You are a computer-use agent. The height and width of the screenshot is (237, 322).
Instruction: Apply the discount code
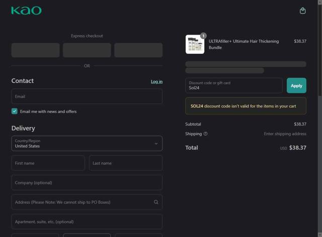(296, 85)
